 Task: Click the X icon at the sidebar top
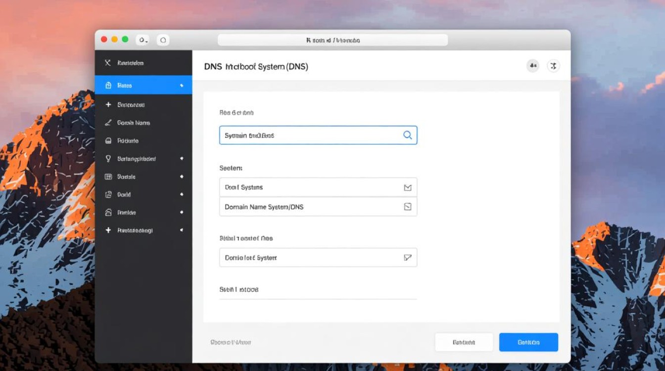[x=108, y=63]
